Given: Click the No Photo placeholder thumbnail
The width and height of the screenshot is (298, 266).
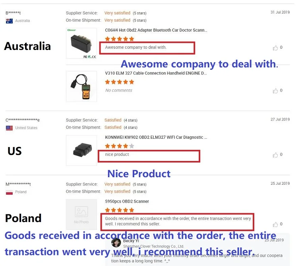Looking at the screenshot, I should (81, 214).
